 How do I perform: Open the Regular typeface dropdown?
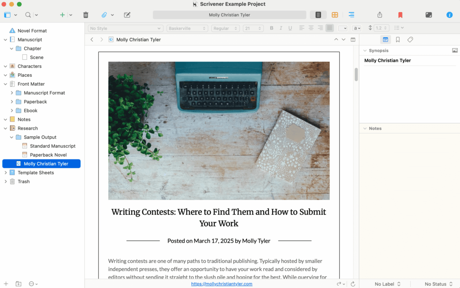coord(226,28)
